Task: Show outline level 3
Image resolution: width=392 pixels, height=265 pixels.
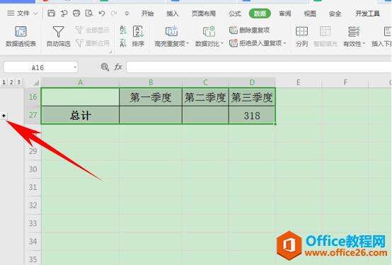Action: pyautogui.click(x=18, y=82)
